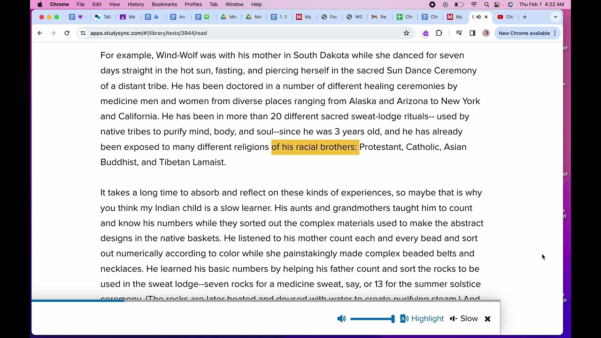Screen dimensions: 601x338
Task: Open Spotlight search magnifier
Action: click(486, 4)
